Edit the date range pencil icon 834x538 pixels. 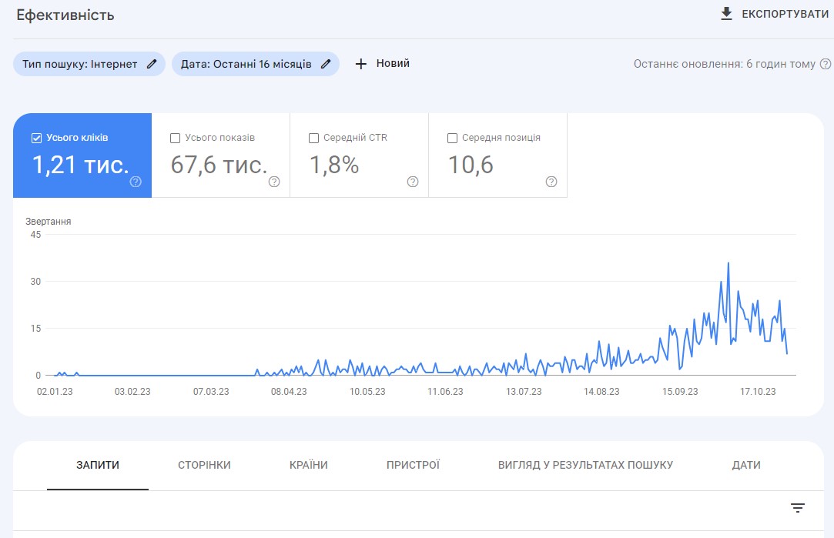(326, 64)
